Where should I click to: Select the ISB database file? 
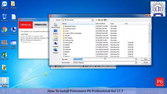[66, 54]
